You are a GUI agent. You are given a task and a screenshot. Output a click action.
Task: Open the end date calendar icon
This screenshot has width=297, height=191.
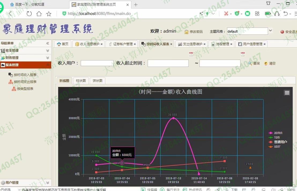point(243,54)
